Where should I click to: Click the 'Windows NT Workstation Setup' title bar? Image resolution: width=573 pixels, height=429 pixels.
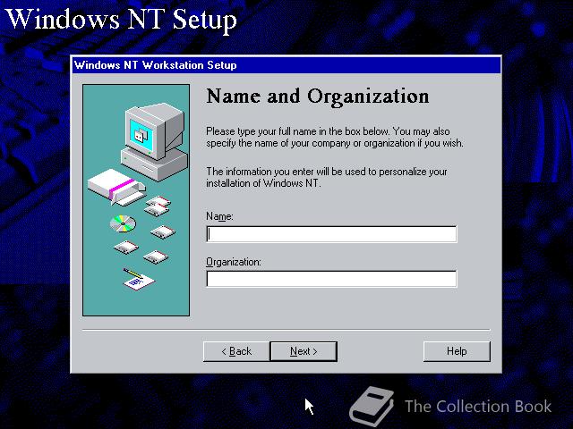286,65
